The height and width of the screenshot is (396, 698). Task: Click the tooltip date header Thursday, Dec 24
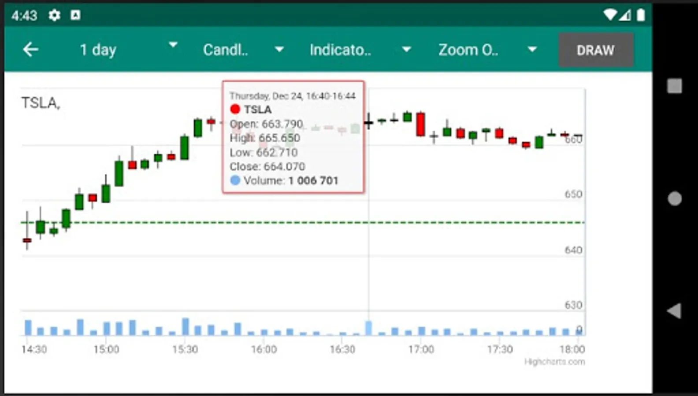tap(293, 96)
